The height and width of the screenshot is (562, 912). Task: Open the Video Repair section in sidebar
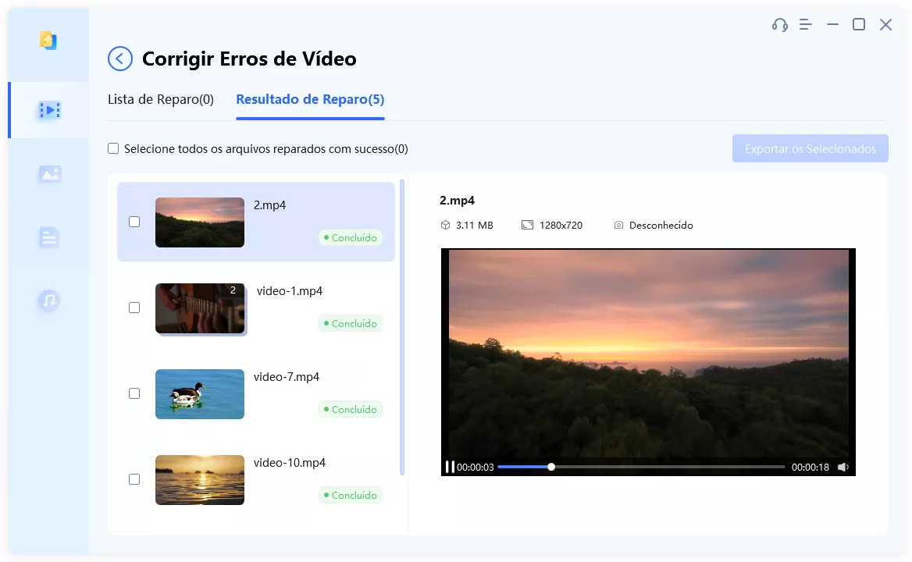point(48,110)
